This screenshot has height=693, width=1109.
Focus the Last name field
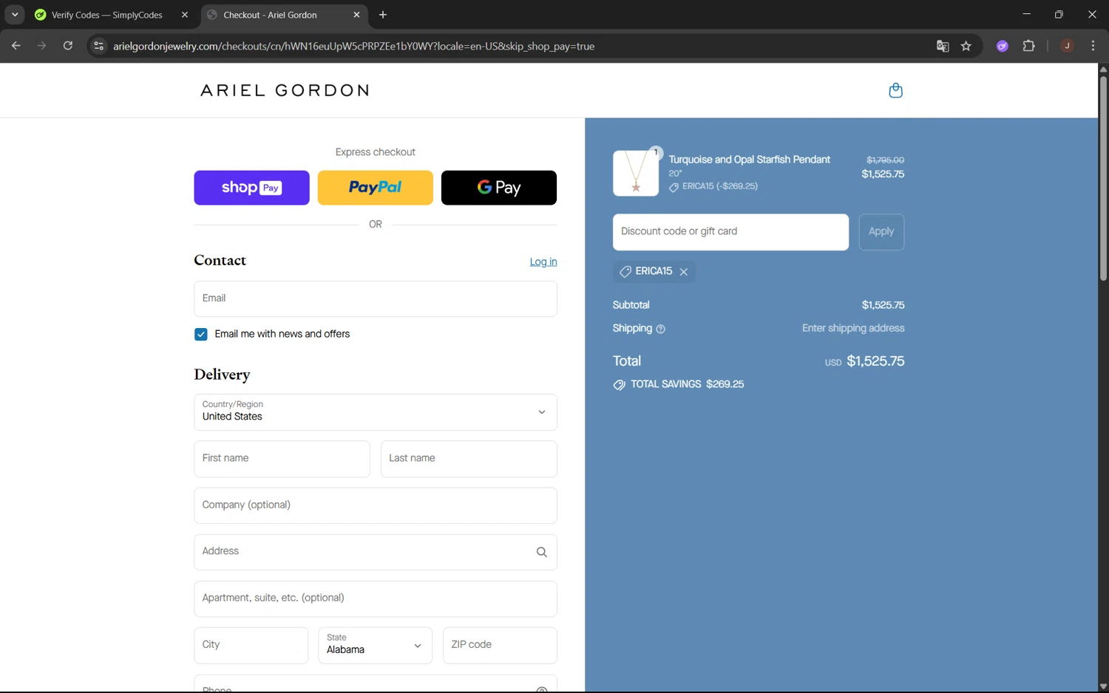[469, 459]
